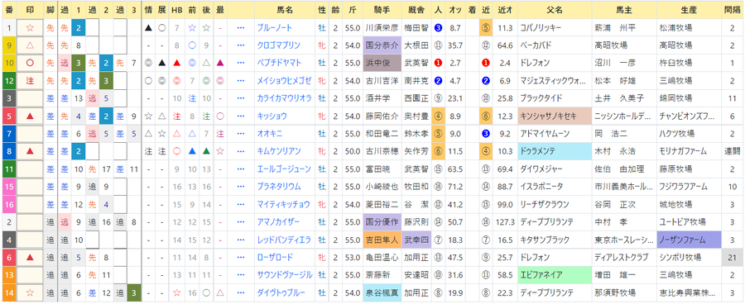The height and width of the screenshot is (304, 745).
Task: Click number cell 16 with the pink background
Action: point(9,204)
